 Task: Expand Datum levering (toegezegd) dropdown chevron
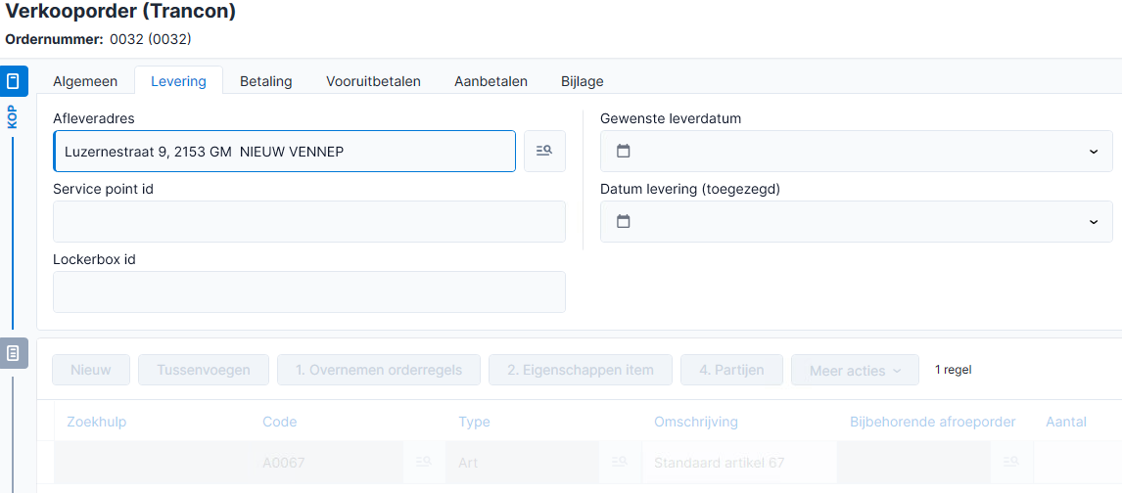[x=1094, y=222]
